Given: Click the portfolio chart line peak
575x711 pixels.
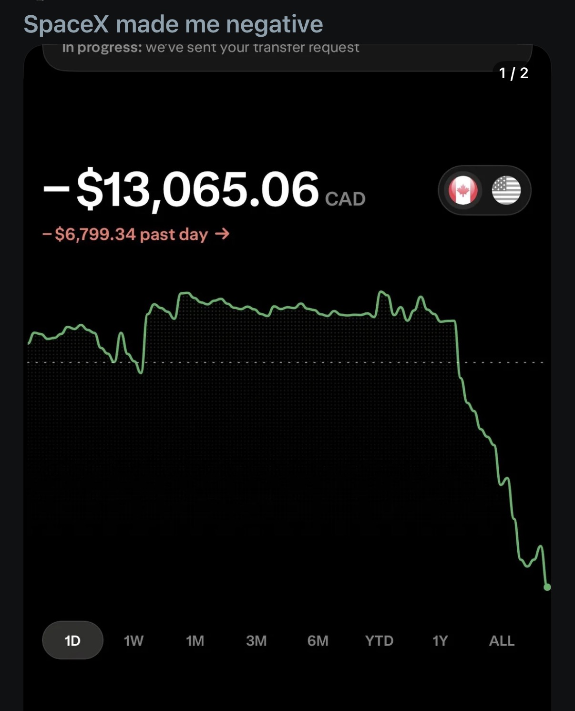Looking at the screenshot, I should click(382, 292).
